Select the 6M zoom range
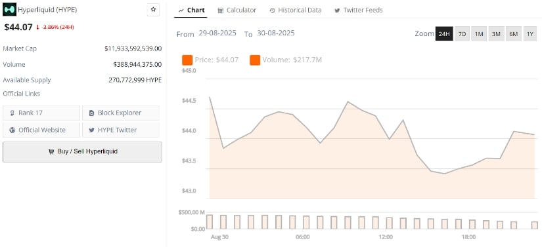Screen dimensions: 542x247 pos(514,34)
